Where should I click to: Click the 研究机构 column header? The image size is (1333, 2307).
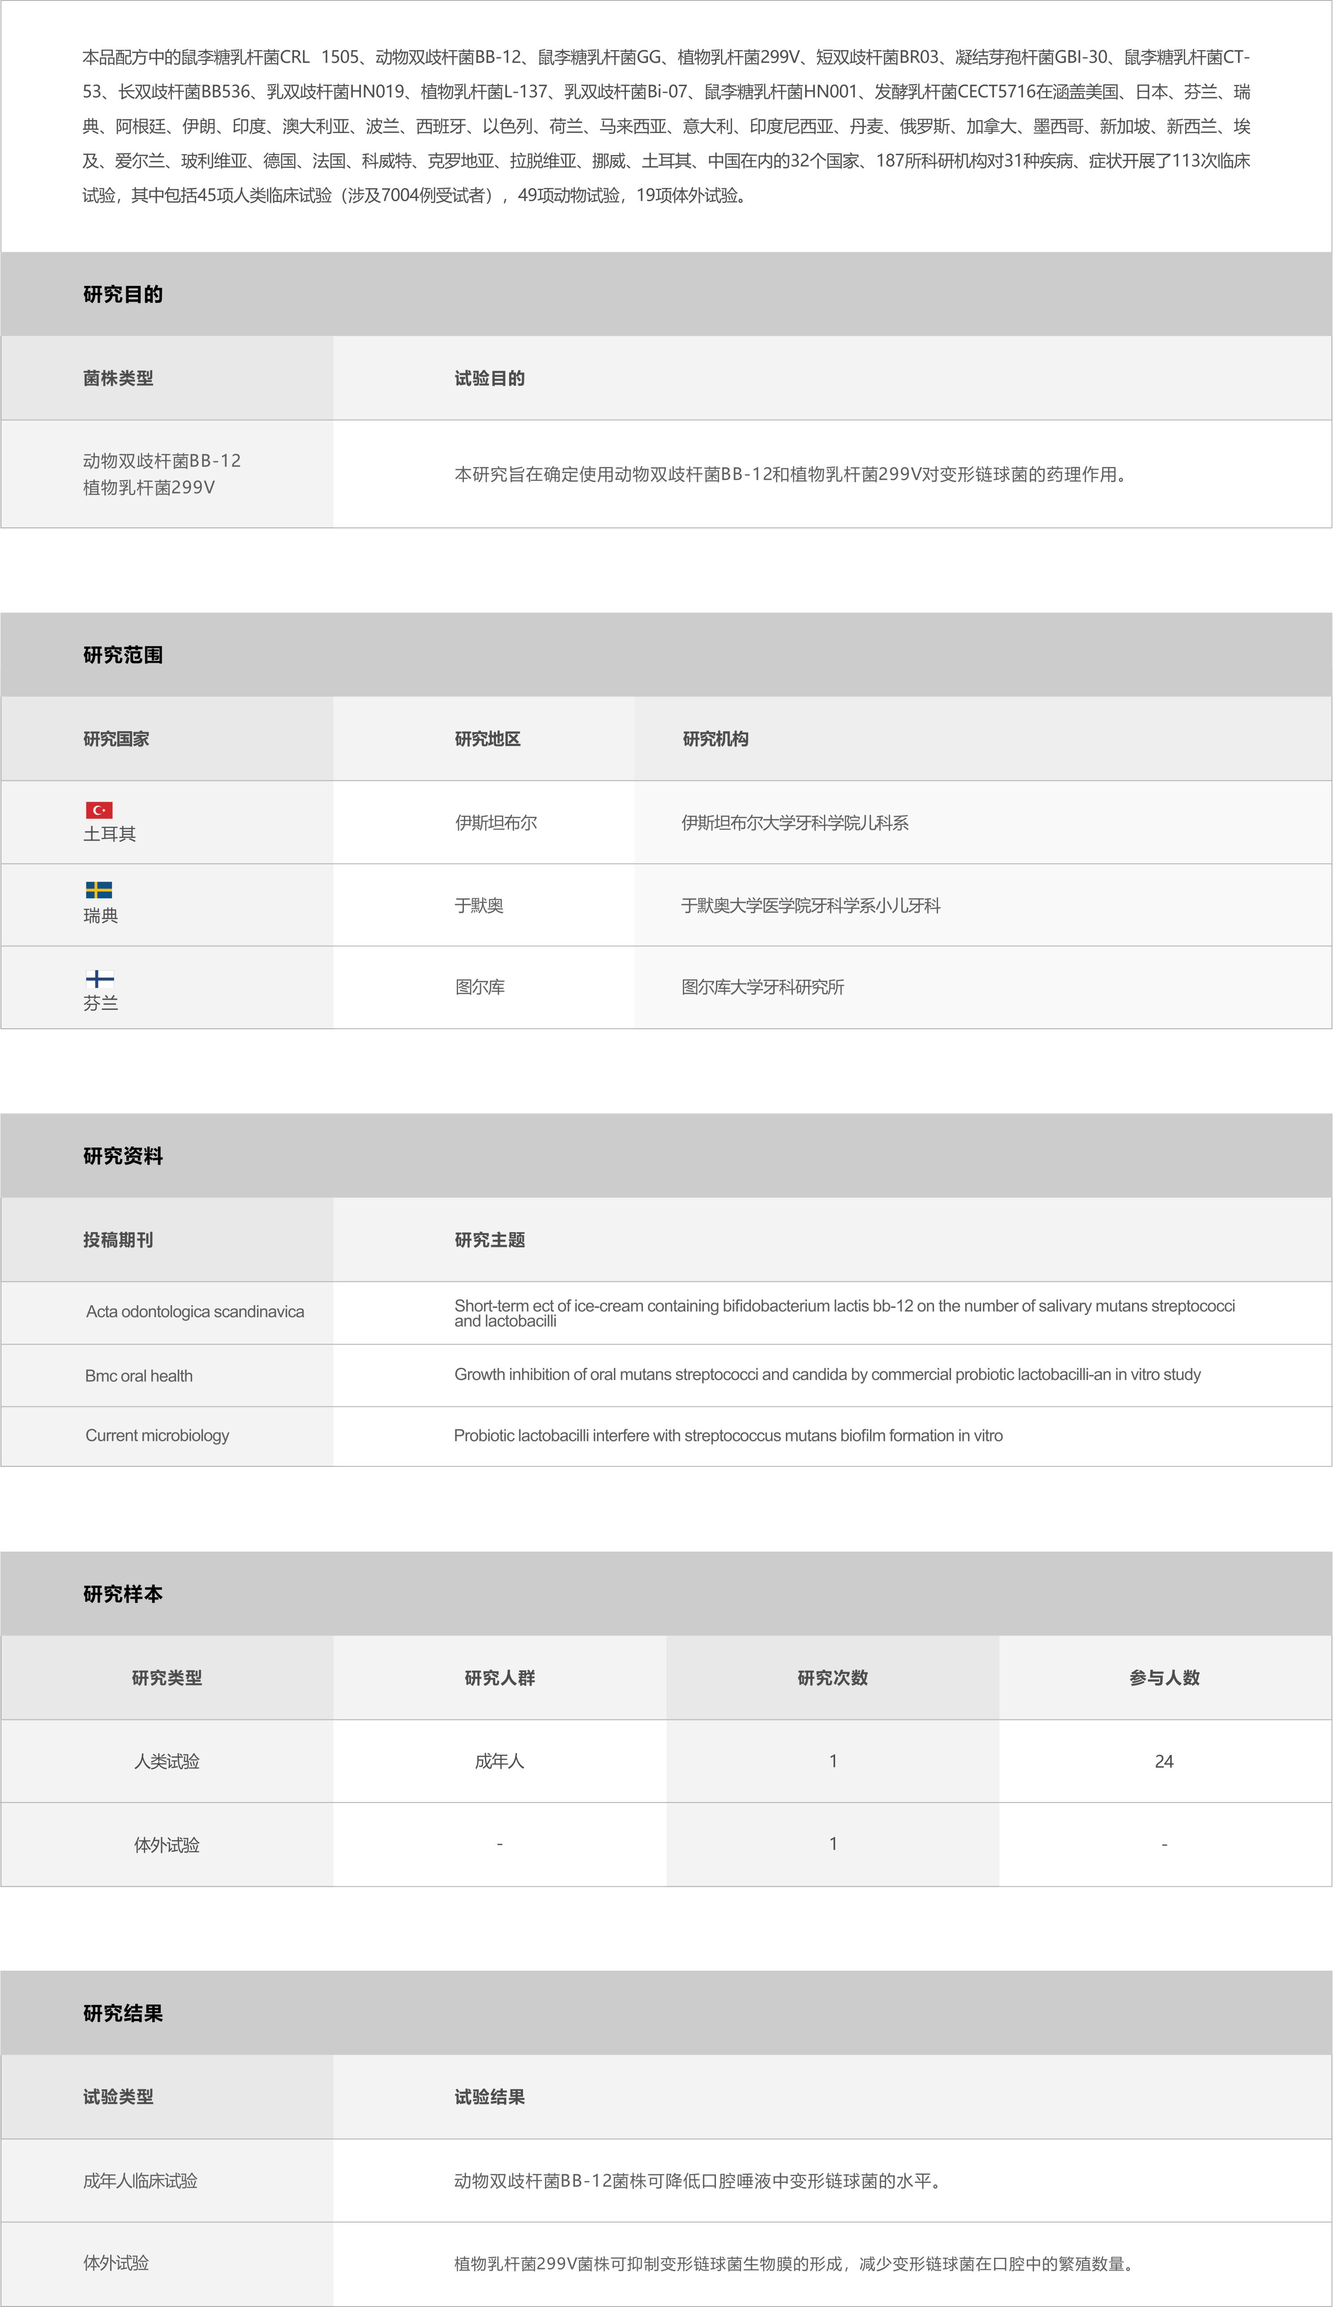(x=716, y=739)
